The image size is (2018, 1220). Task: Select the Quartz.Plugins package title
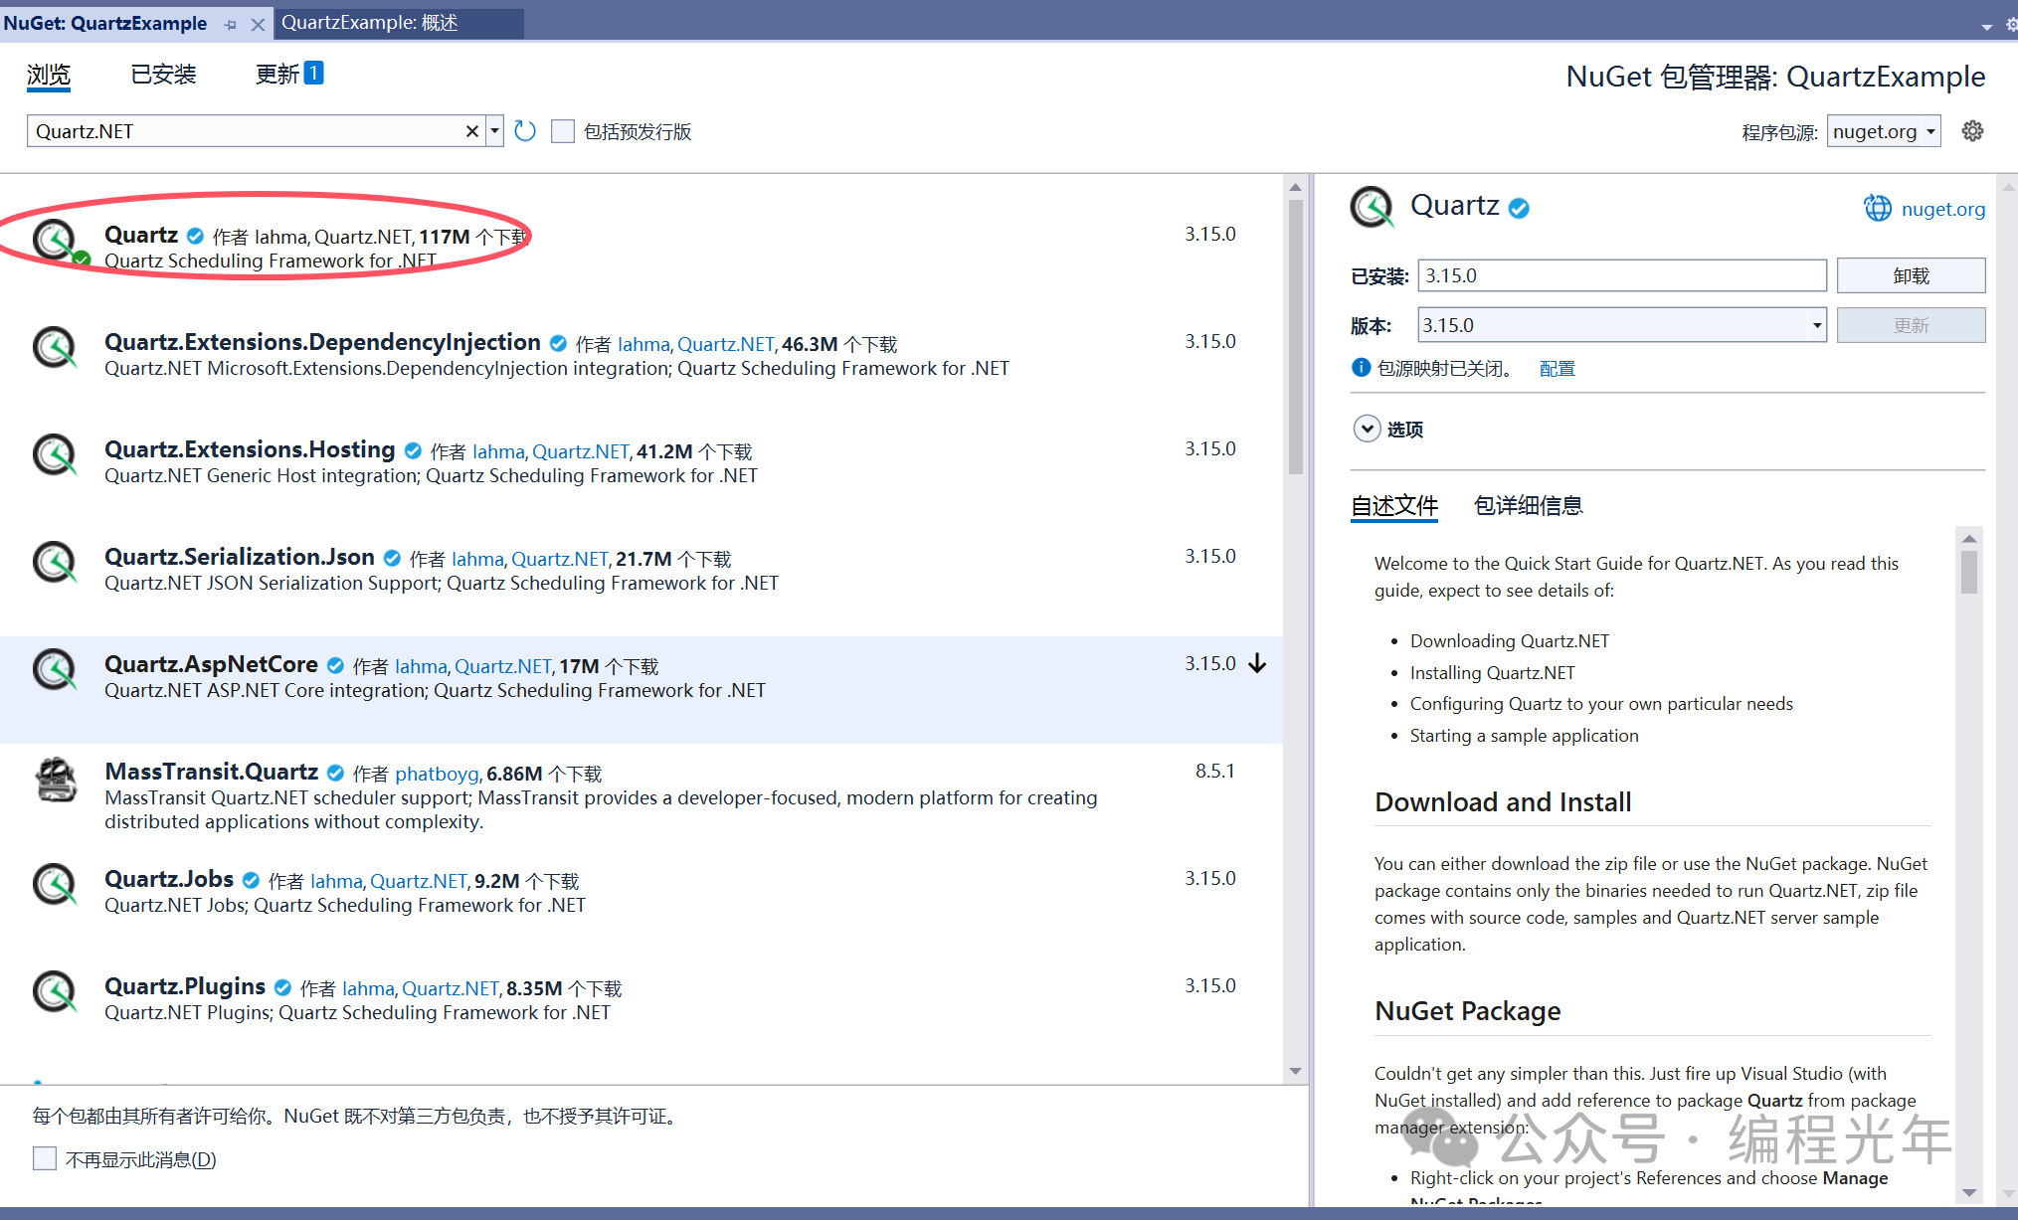tap(185, 986)
